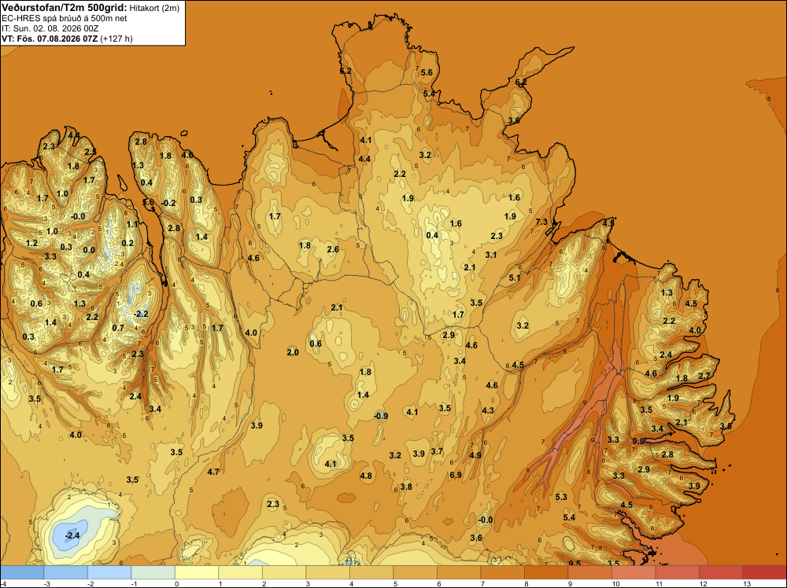This screenshot has width=787, height=588.
Task: Click the "9.5" temperature value
Action: (575, 564)
